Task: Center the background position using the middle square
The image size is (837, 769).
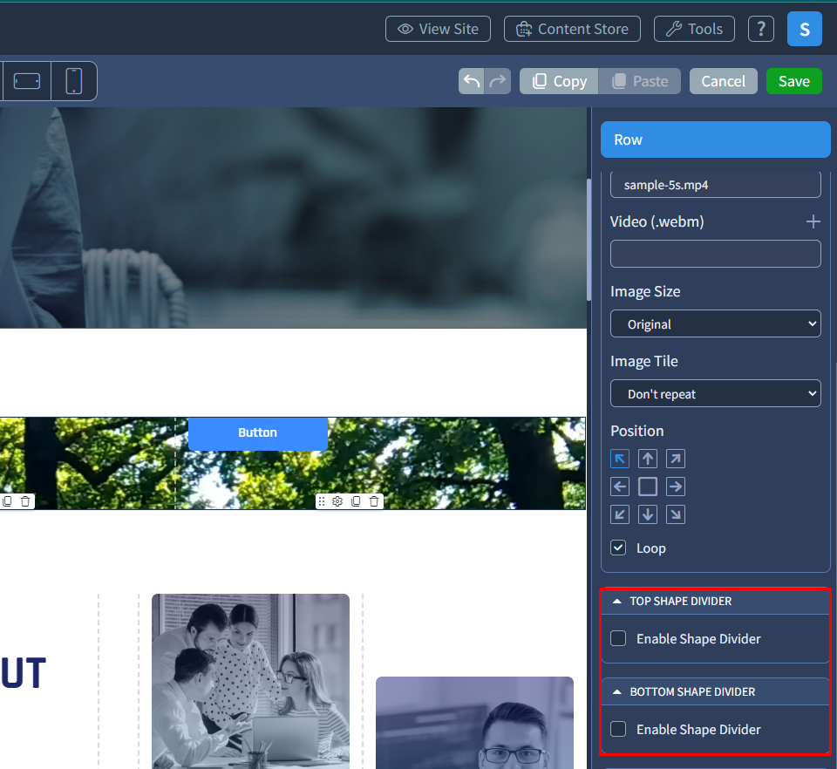Action: tap(647, 487)
